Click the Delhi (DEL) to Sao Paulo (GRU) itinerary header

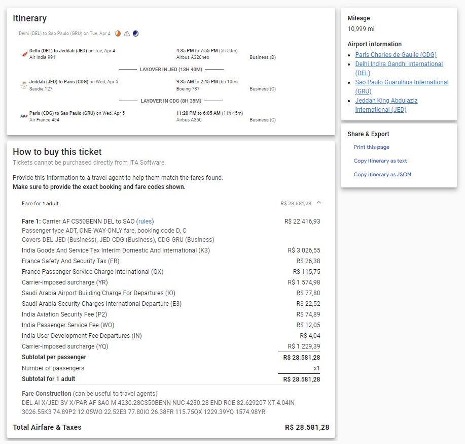(x=64, y=34)
